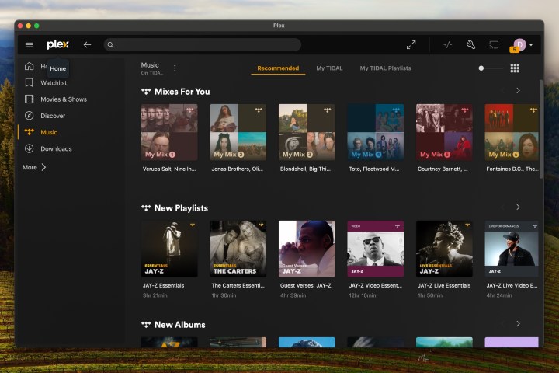Click the search magnifier icon

110,44
